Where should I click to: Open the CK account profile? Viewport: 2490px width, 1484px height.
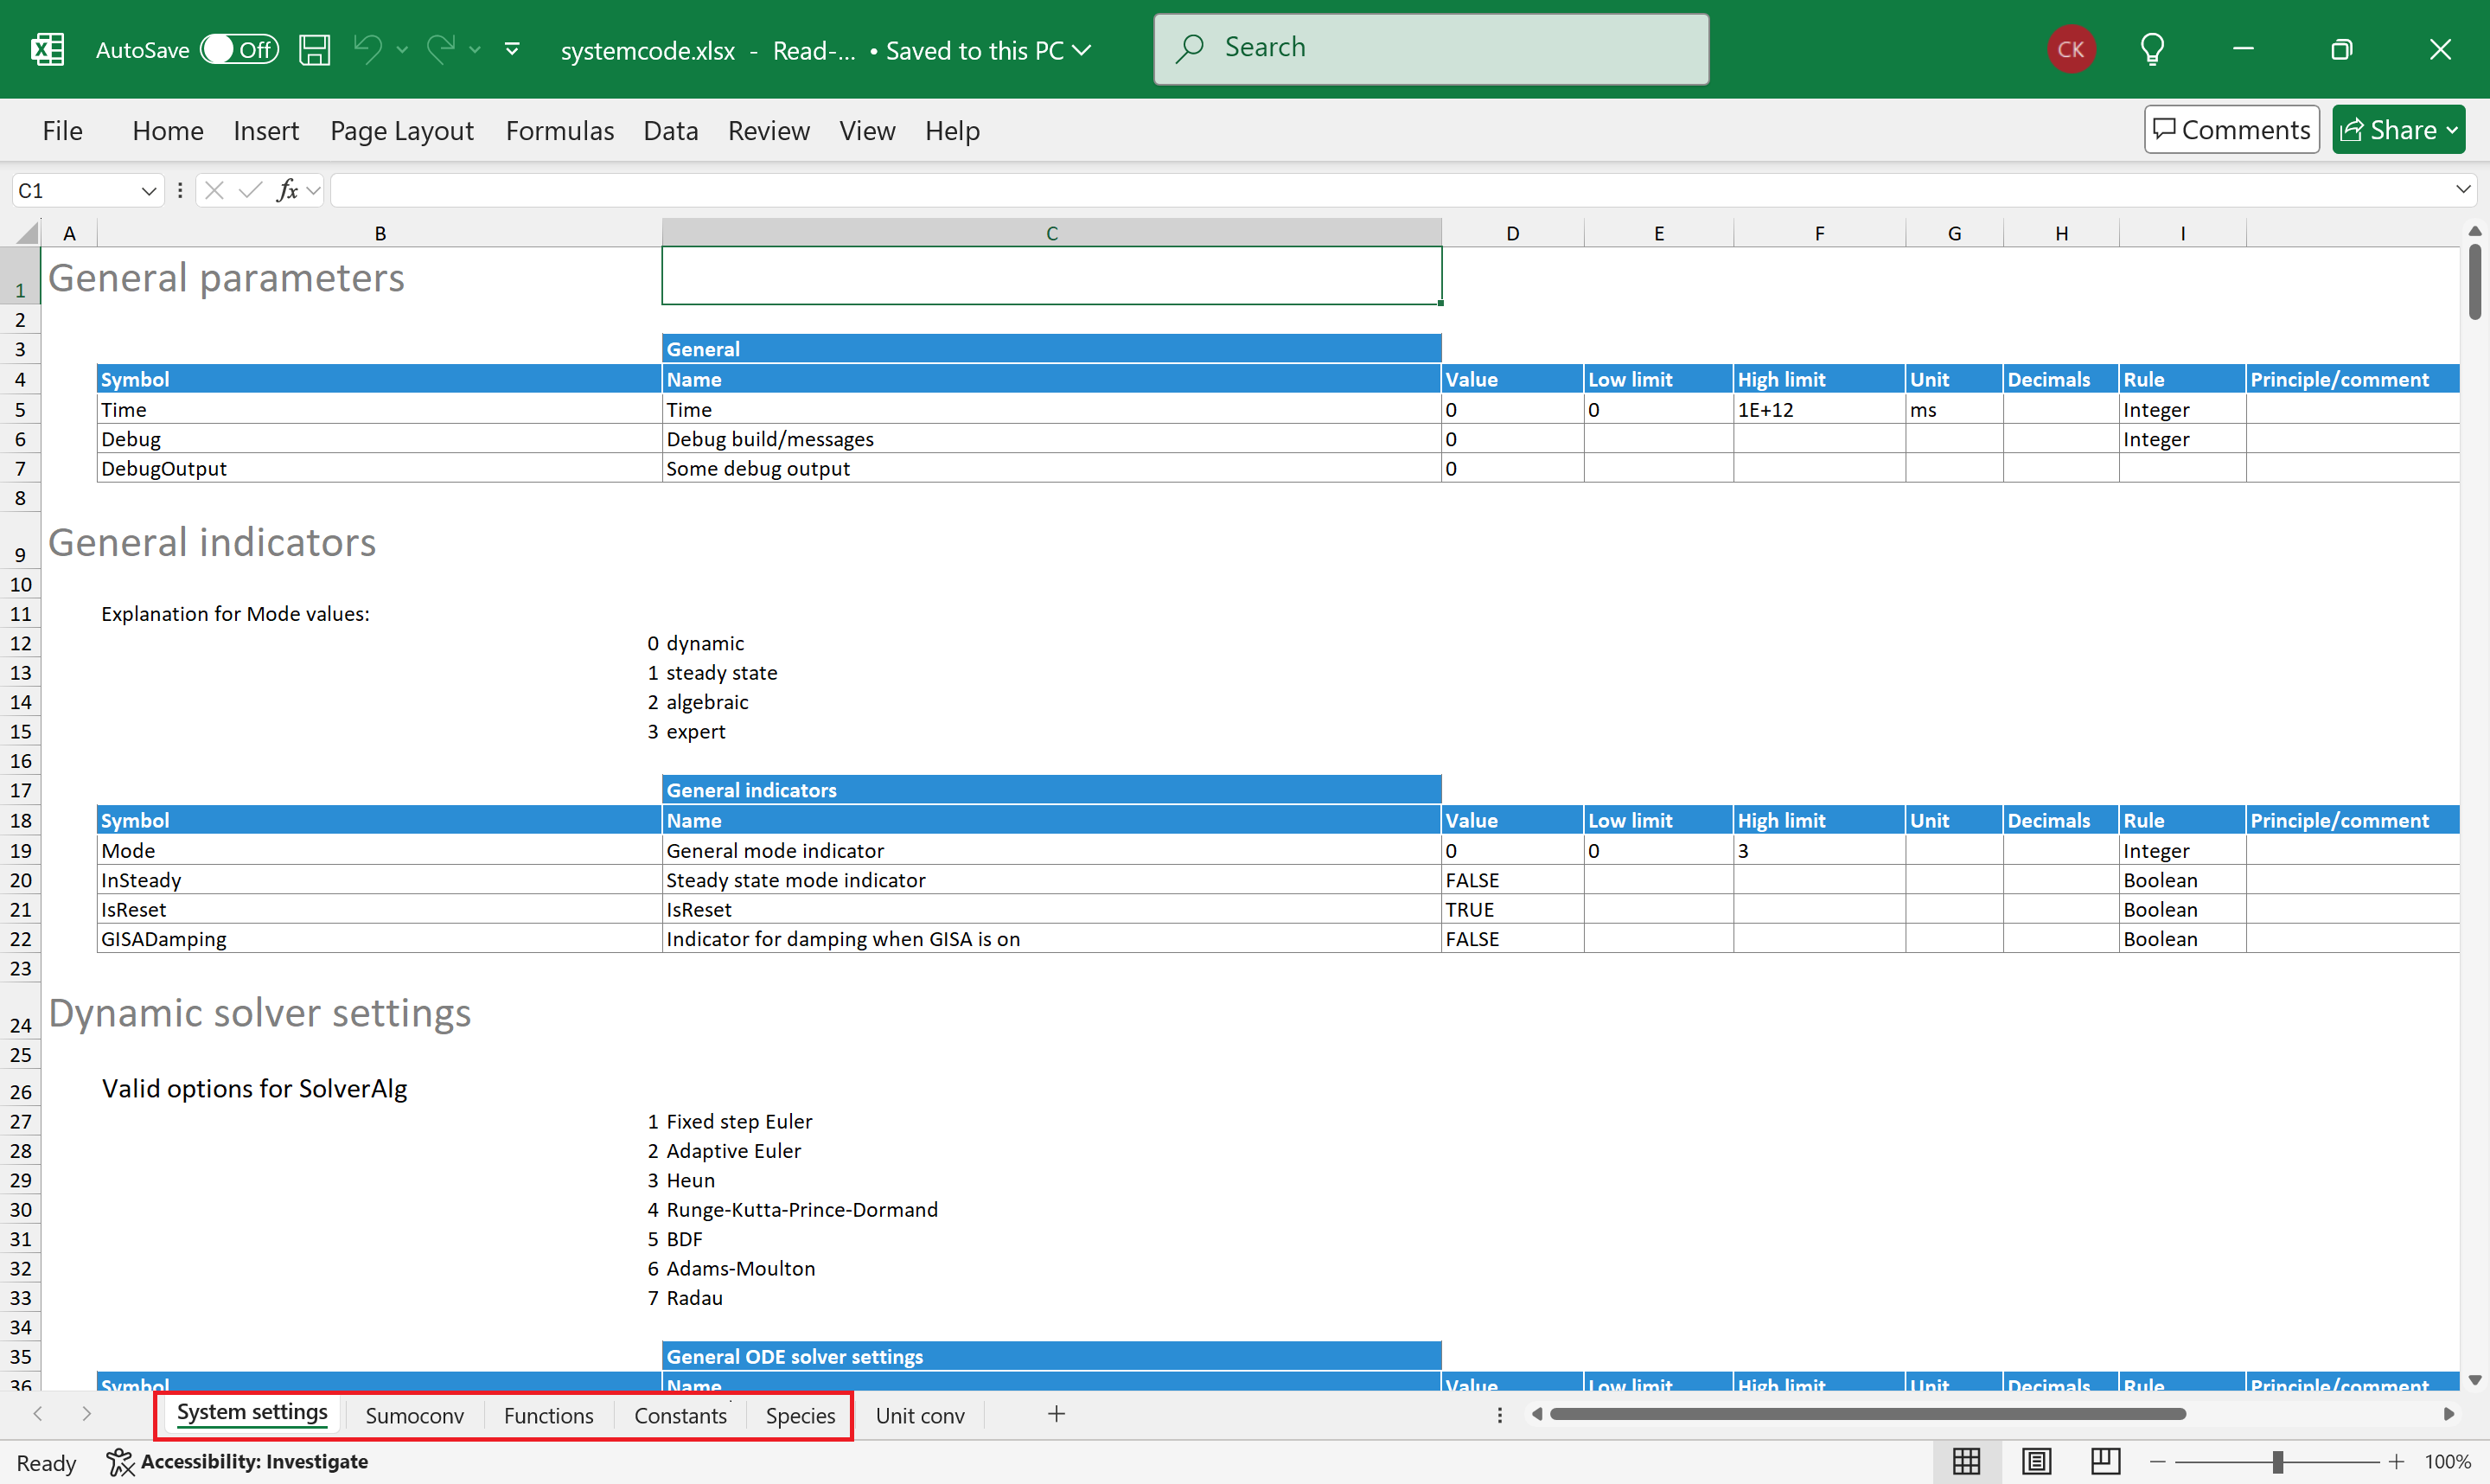2072,49
